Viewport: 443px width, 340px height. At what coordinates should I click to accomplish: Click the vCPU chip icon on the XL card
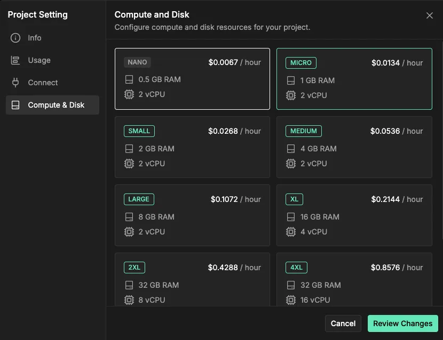(x=291, y=231)
